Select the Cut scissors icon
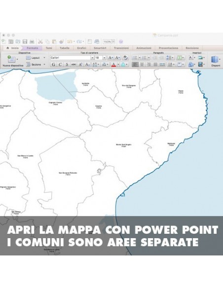The width and height of the screenshot is (223, 288). [40, 41]
